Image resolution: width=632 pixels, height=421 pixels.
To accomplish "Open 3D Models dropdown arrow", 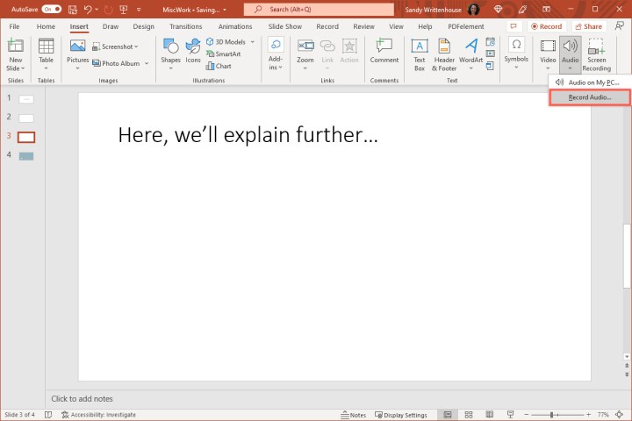I will [x=253, y=42].
